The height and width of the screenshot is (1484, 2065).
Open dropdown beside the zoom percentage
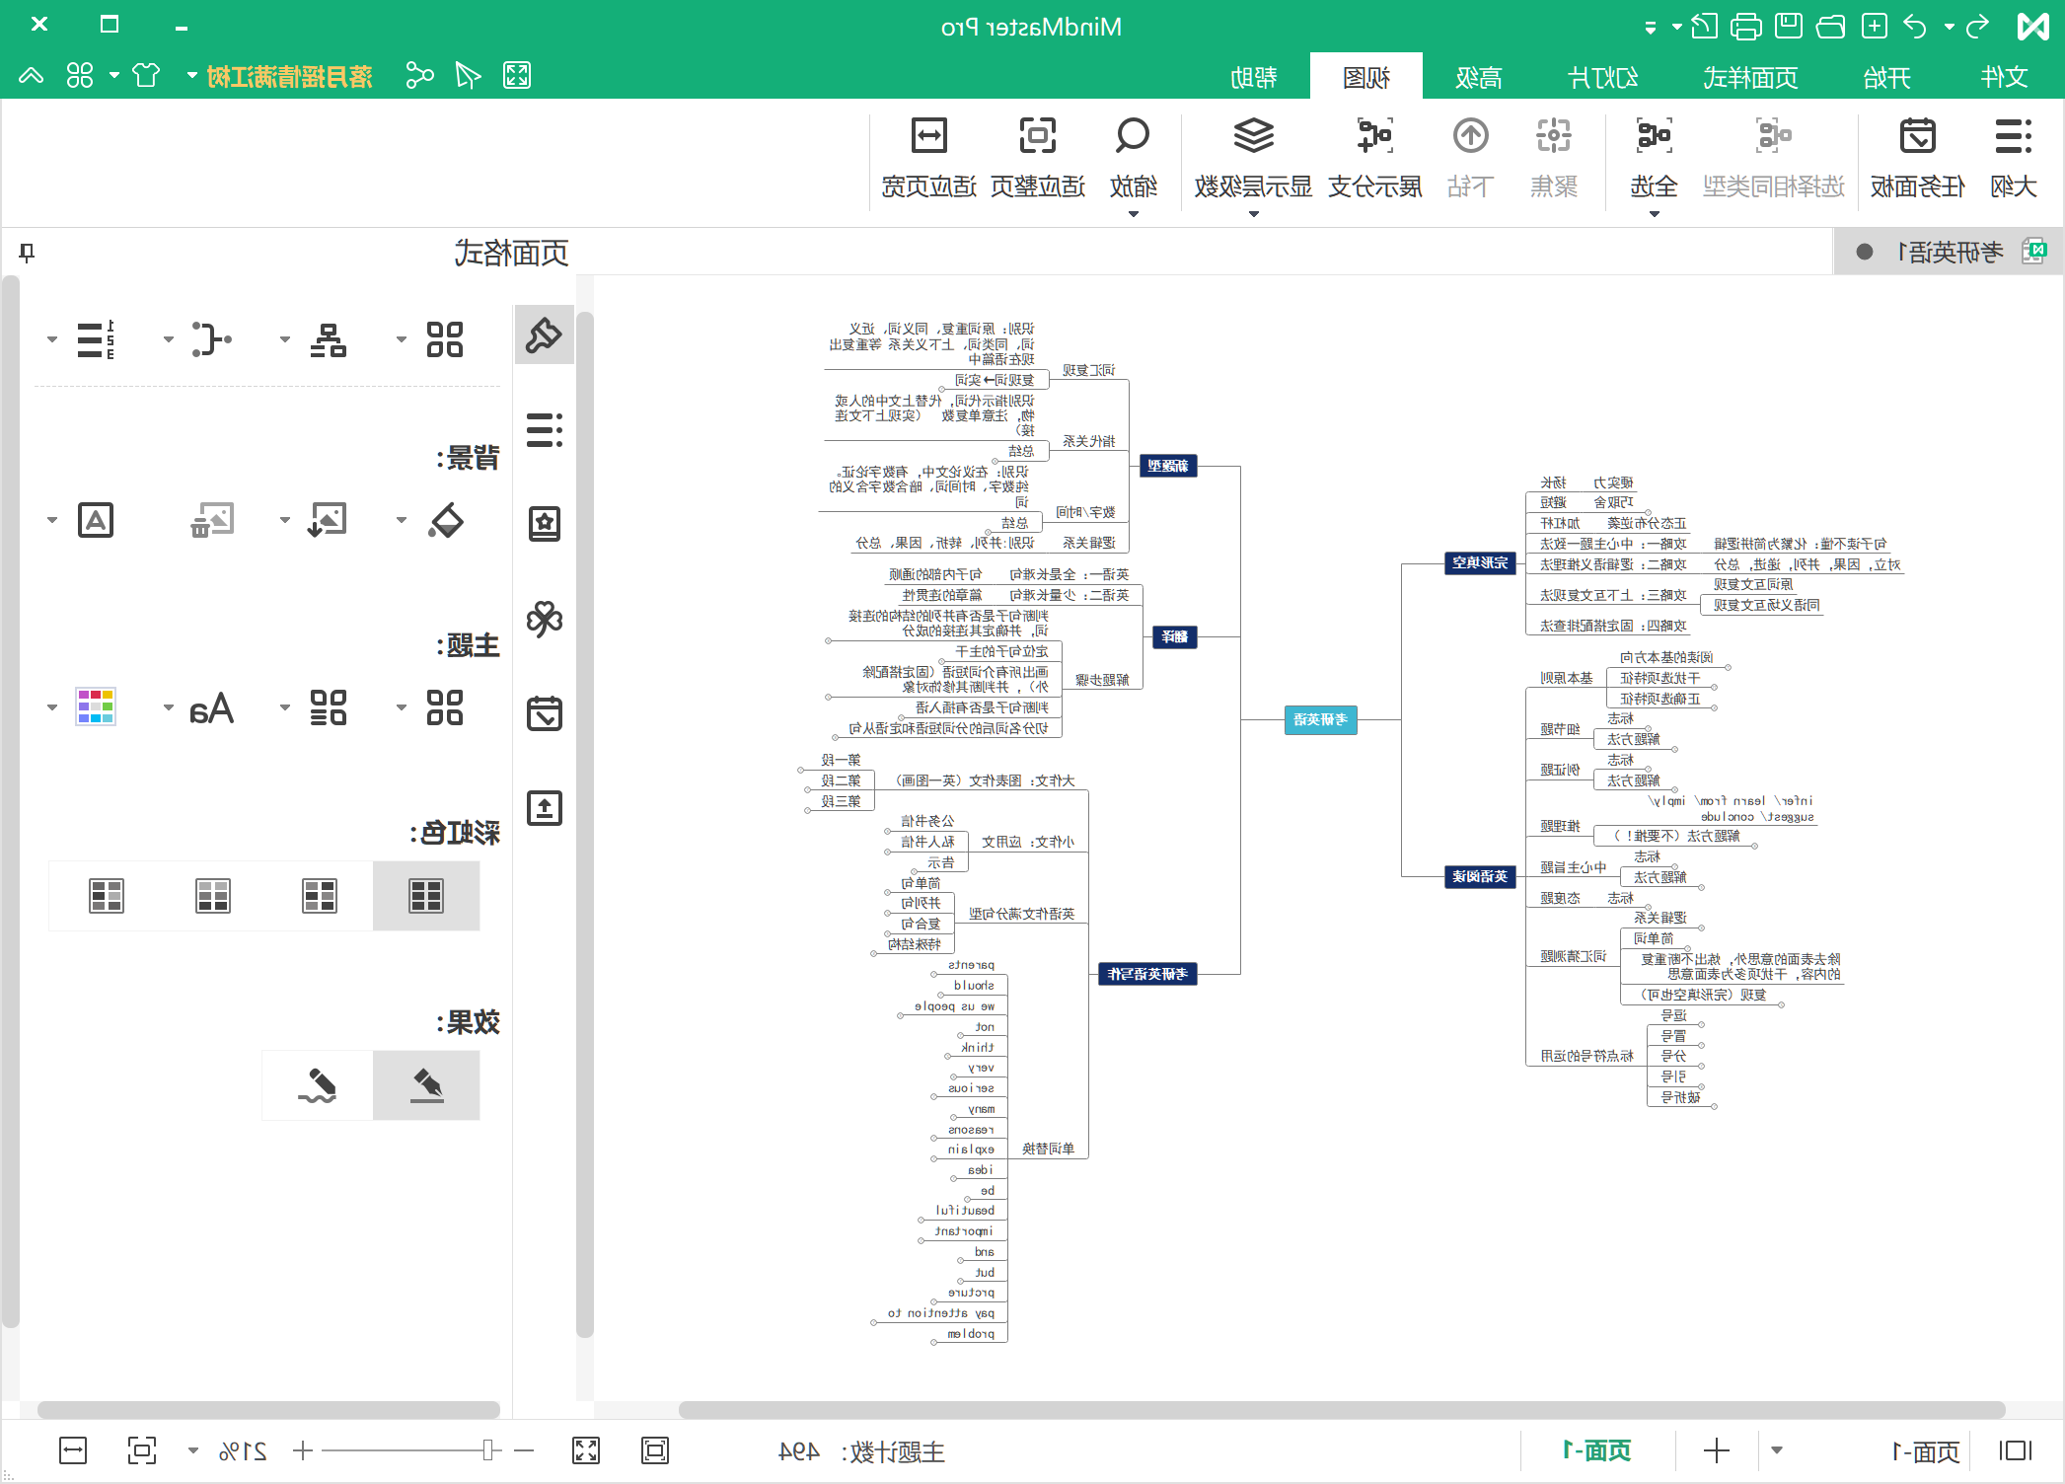tap(193, 1450)
